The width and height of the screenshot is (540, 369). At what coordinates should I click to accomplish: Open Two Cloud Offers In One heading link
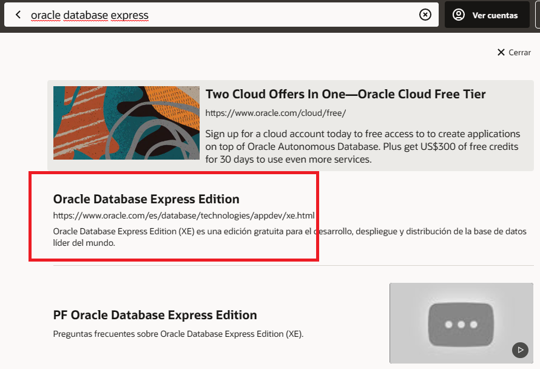(345, 94)
